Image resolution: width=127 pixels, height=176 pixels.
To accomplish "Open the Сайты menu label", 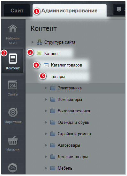I will (x=13, y=94).
